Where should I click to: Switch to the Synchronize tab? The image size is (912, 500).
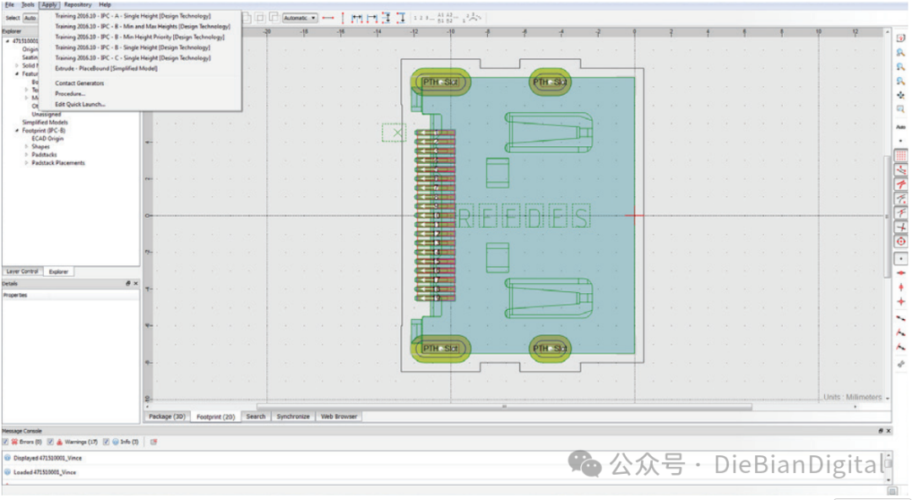coord(293,416)
